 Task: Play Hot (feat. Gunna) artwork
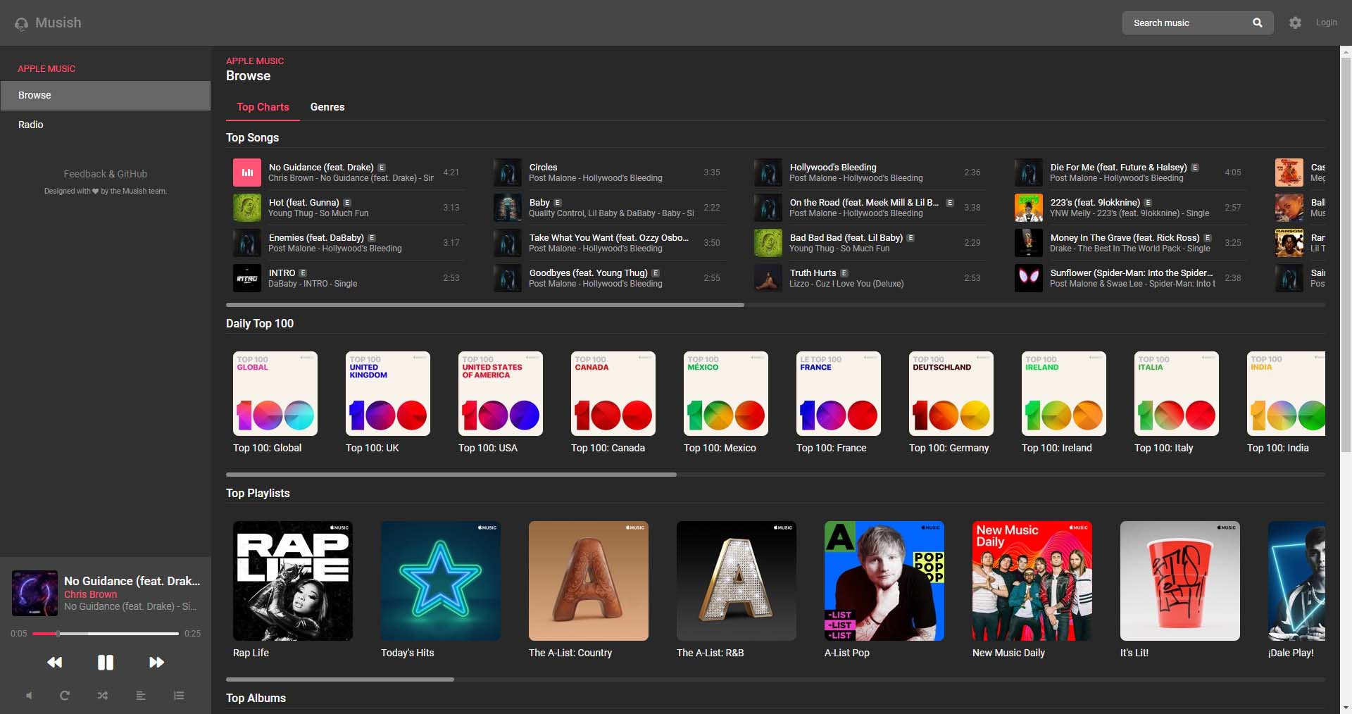point(247,208)
